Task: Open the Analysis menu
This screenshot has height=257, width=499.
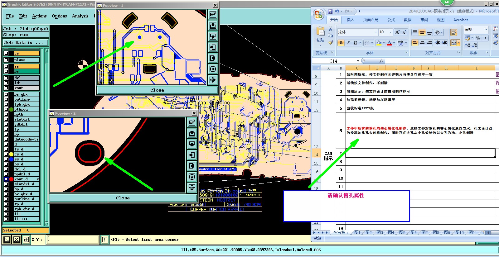Action: point(80,16)
